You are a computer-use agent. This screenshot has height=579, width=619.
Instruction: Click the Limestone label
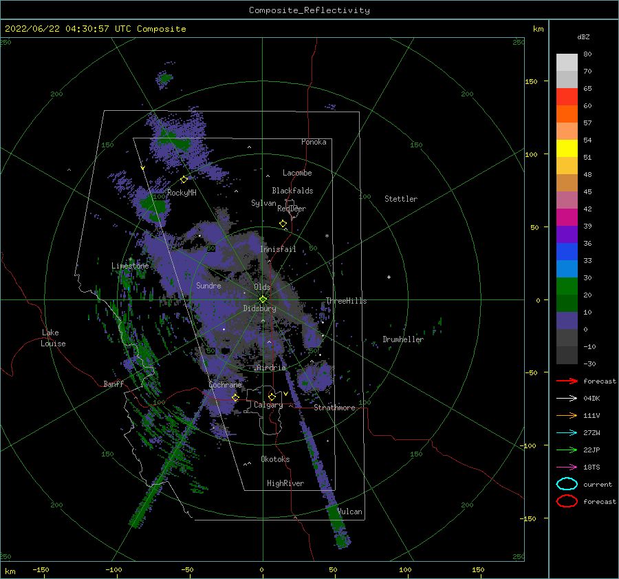[x=130, y=266]
